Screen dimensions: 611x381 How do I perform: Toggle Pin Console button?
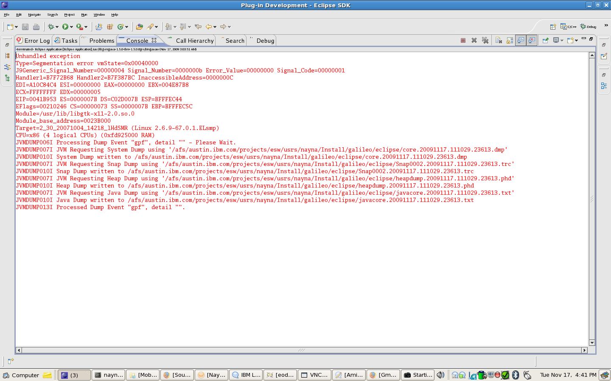click(545, 40)
